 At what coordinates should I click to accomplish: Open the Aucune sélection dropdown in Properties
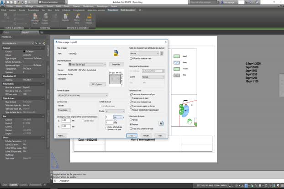[x=18, y=43]
